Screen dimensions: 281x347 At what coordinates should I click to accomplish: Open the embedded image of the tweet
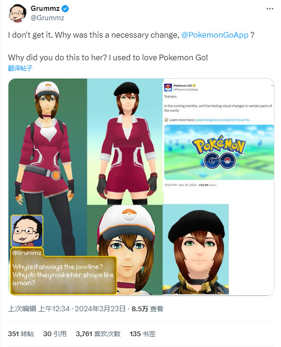141,187
